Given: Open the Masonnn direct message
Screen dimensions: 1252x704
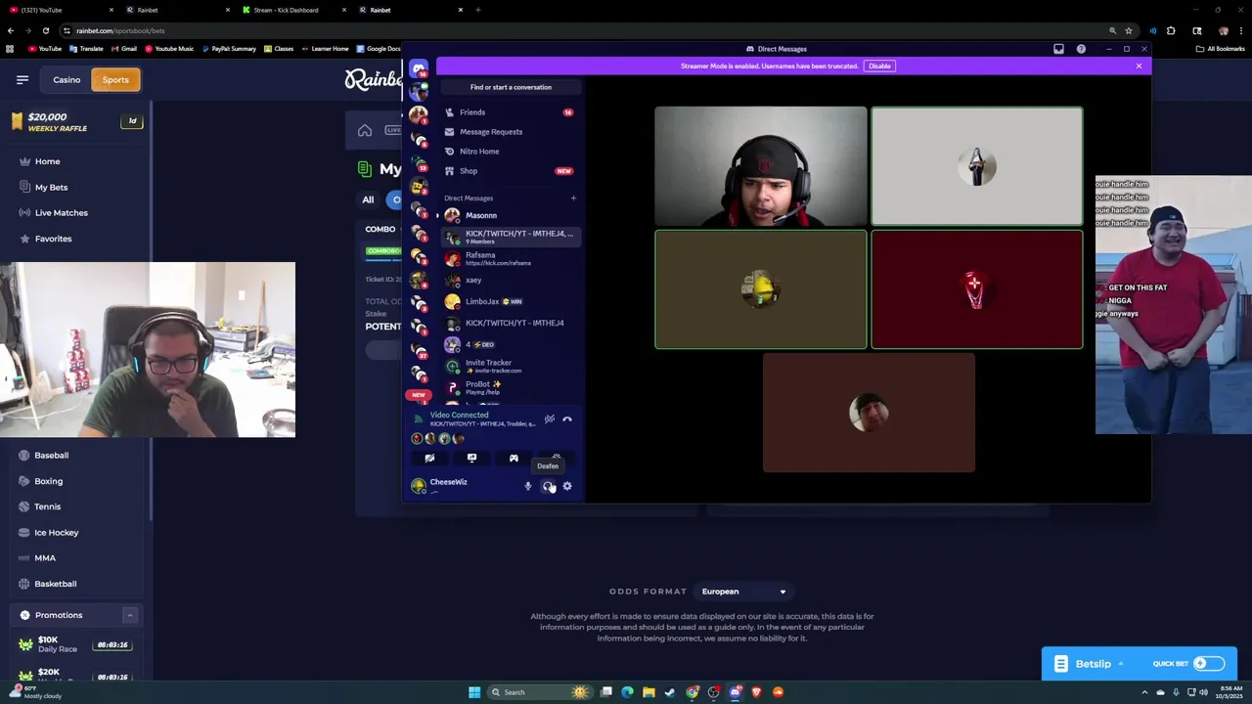Looking at the screenshot, I should coord(509,215).
